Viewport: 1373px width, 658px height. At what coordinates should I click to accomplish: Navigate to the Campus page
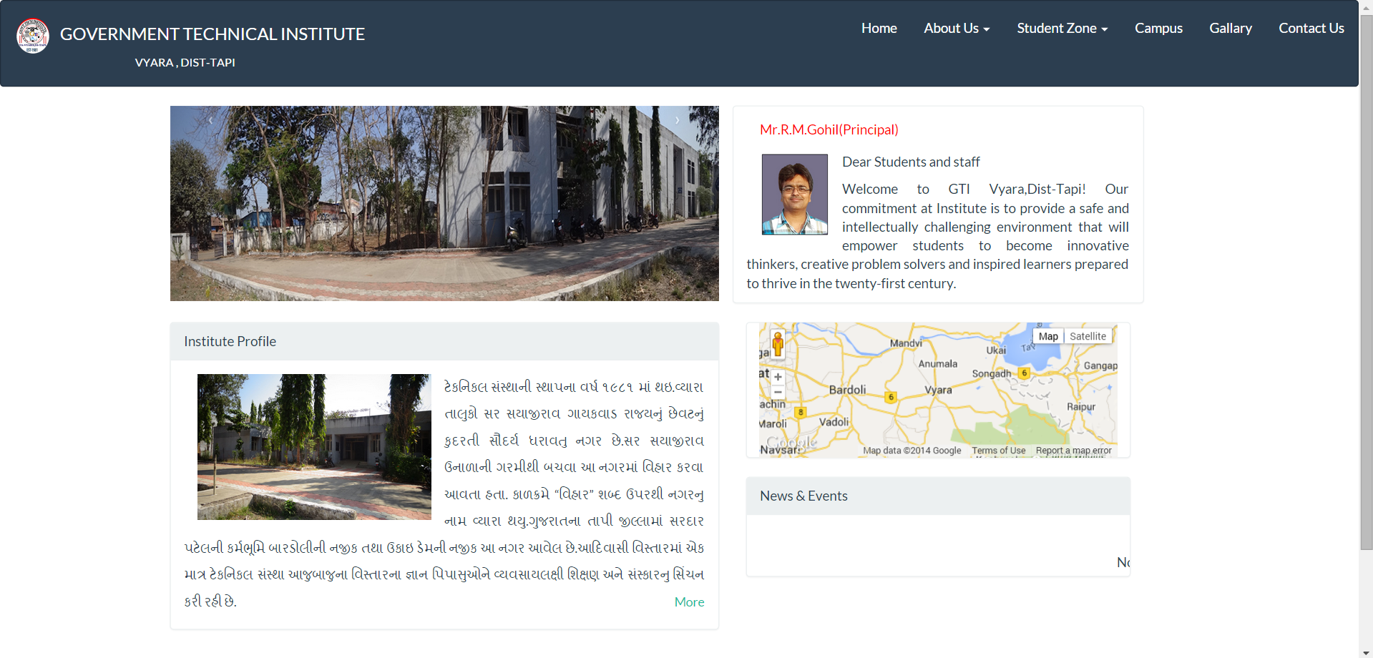pos(1158,29)
